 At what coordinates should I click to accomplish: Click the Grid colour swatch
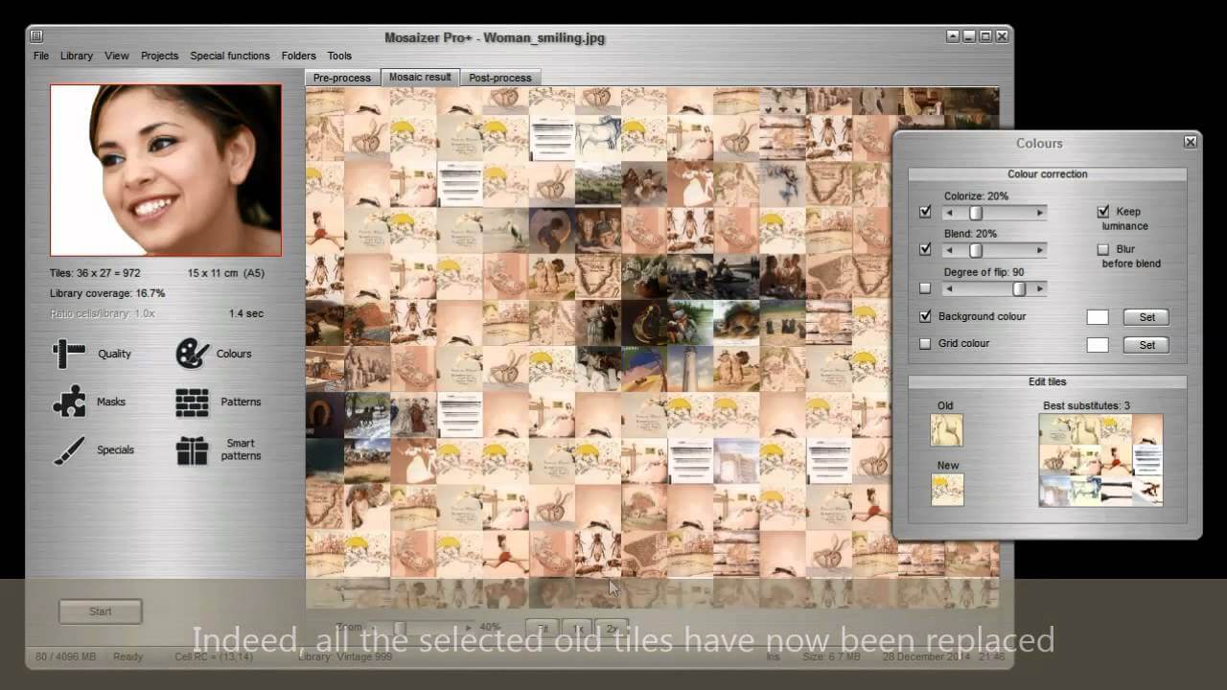pos(1098,345)
